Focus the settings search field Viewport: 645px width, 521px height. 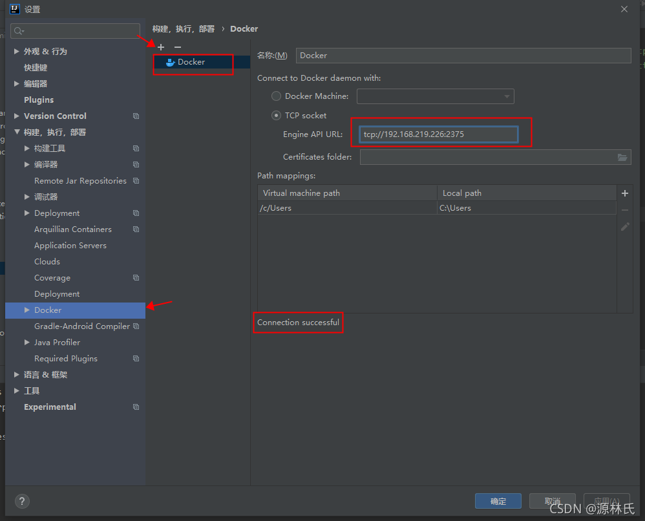(x=75, y=31)
